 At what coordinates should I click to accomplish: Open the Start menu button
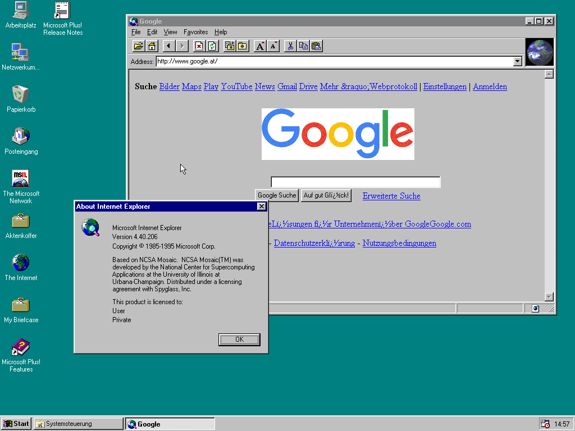tap(16, 424)
